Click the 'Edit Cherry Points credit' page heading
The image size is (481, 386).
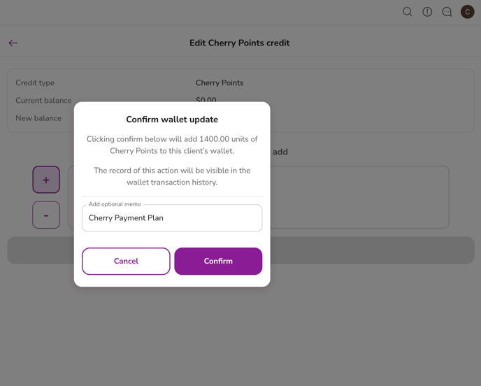pyautogui.click(x=239, y=43)
